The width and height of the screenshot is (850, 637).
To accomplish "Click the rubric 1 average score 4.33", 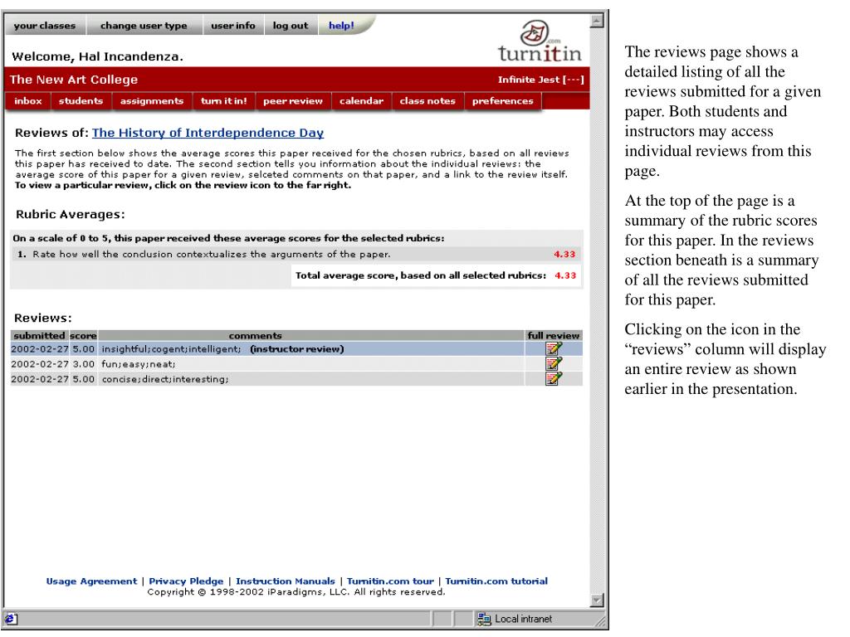I will 564,254.
